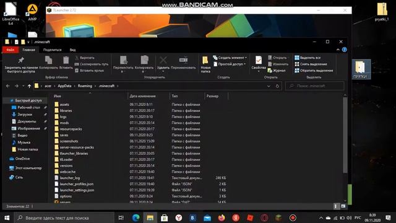This screenshot has width=396, height=223.
Task: Collapse the ribbon with the chevron
Action: click(x=338, y=50)
